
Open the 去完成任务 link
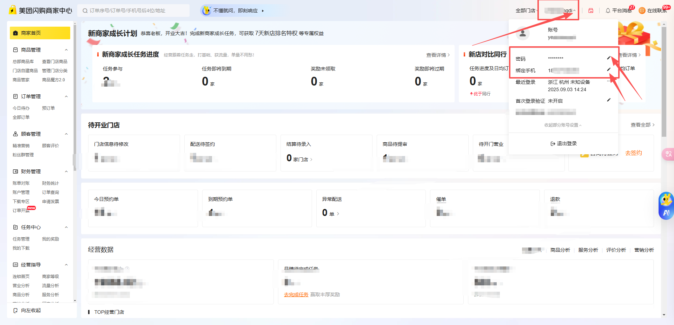(x=296, y=294)
